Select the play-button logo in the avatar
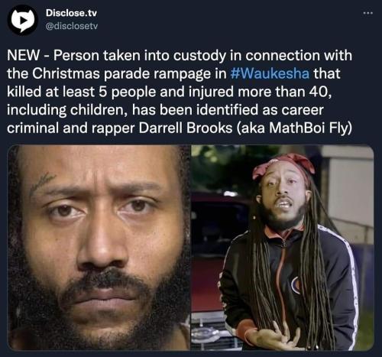Image resolution: width=382 pixels, height=357 pixels. (x=22, y=21)
